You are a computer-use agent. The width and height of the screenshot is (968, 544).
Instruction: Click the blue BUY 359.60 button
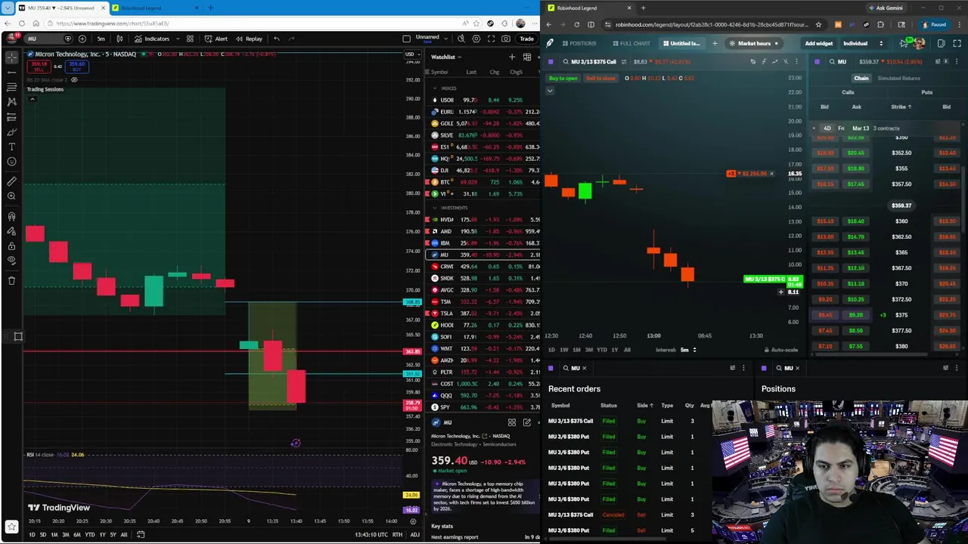[x=76, y=66]
